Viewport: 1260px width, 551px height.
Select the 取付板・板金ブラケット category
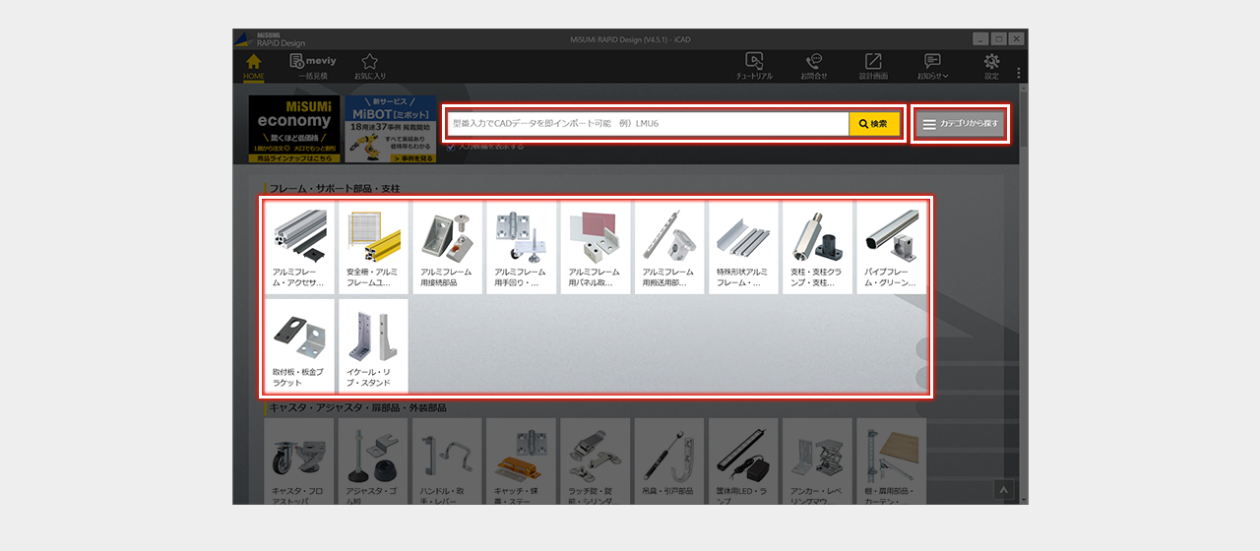point(299,345)
